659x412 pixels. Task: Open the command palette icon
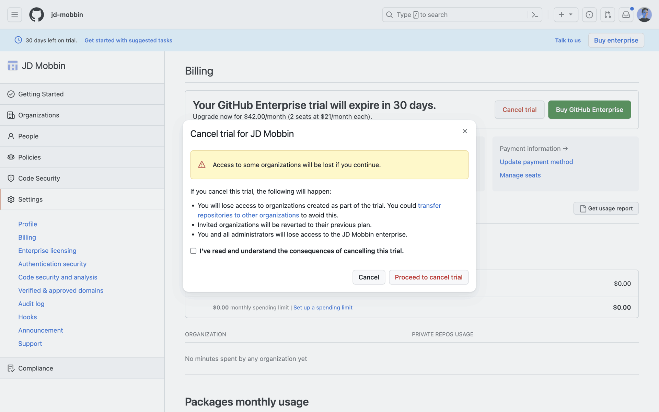click(x=535, y=15)
